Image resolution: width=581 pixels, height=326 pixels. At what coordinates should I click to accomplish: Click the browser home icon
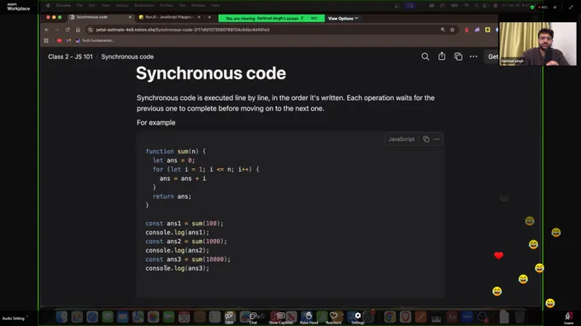[78, 30]
